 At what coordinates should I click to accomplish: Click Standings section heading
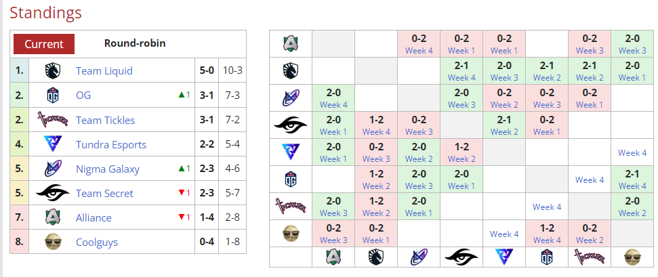45,13
